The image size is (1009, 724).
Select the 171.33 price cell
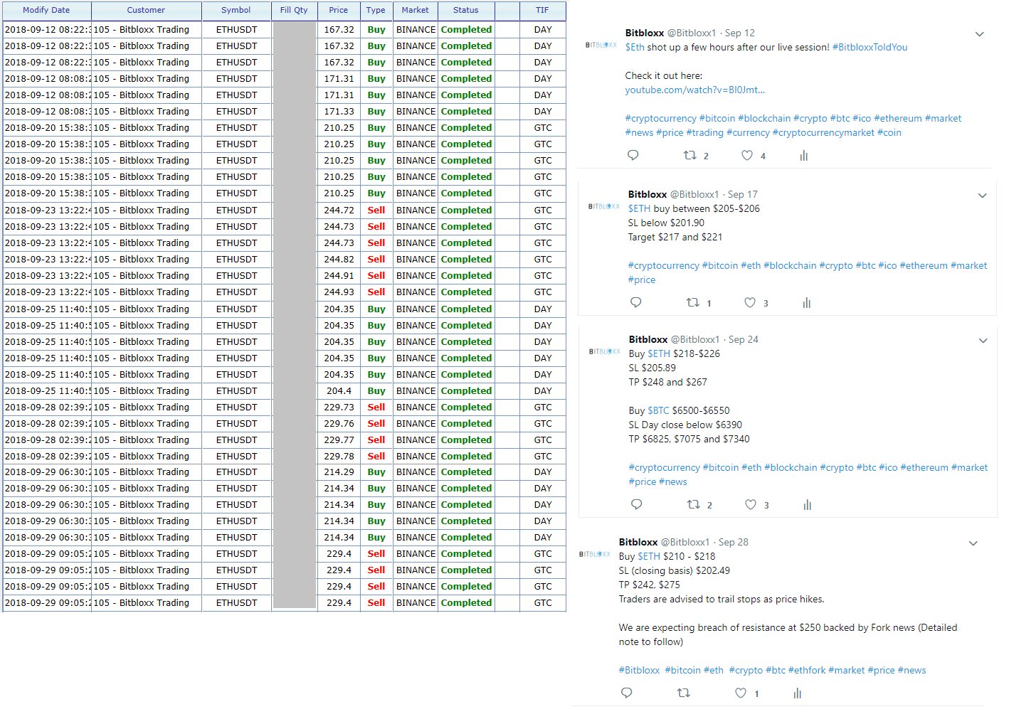pyautogui.click(x=339, y=112)
